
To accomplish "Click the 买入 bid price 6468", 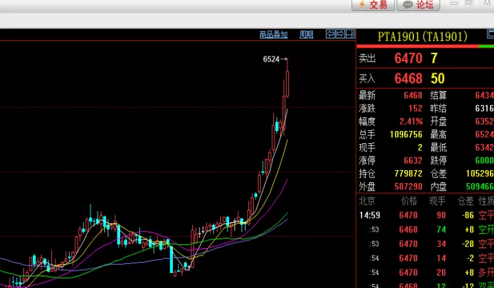I will (408, 78).
